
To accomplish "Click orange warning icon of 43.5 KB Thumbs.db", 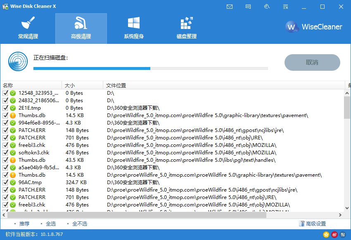I will pyautogui.click(x=13, y=160).
